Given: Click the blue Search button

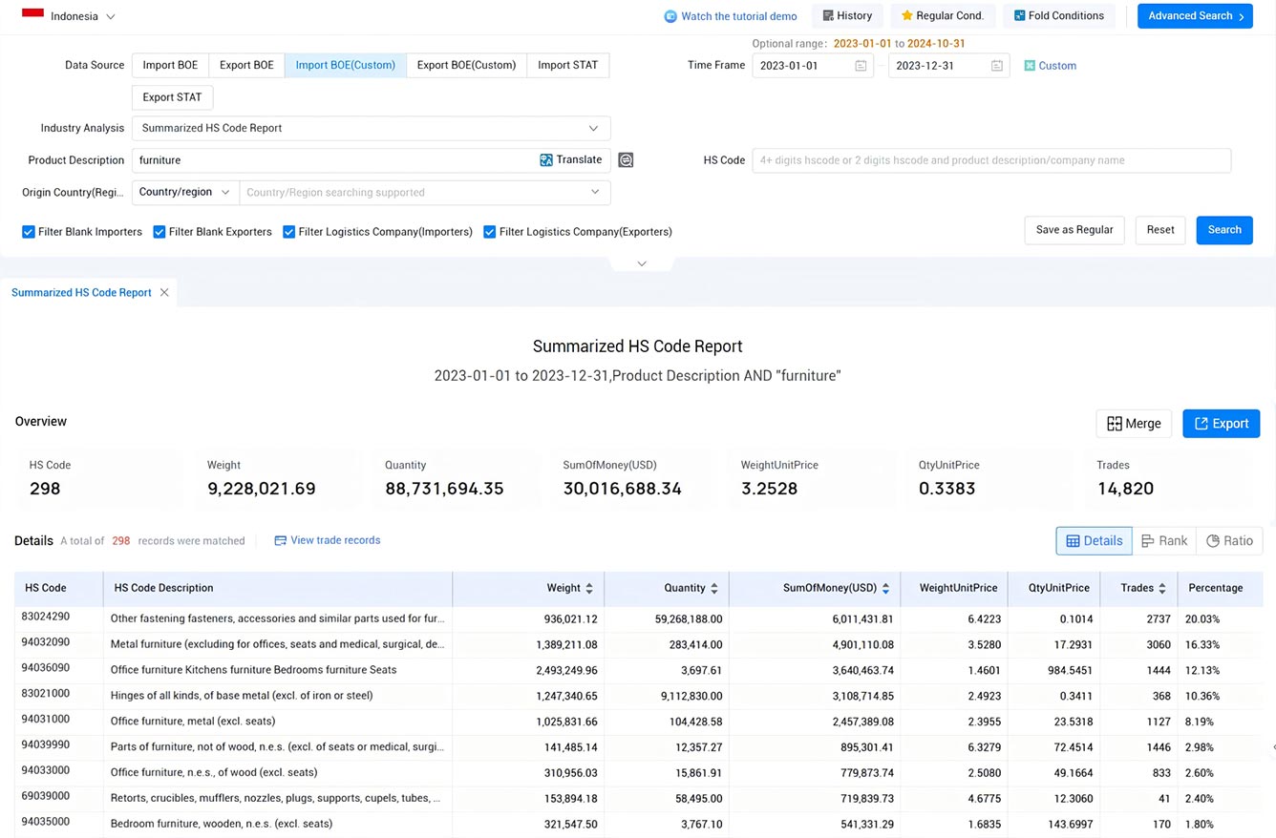Looking at the screenshot, I should click(1224, 230).
